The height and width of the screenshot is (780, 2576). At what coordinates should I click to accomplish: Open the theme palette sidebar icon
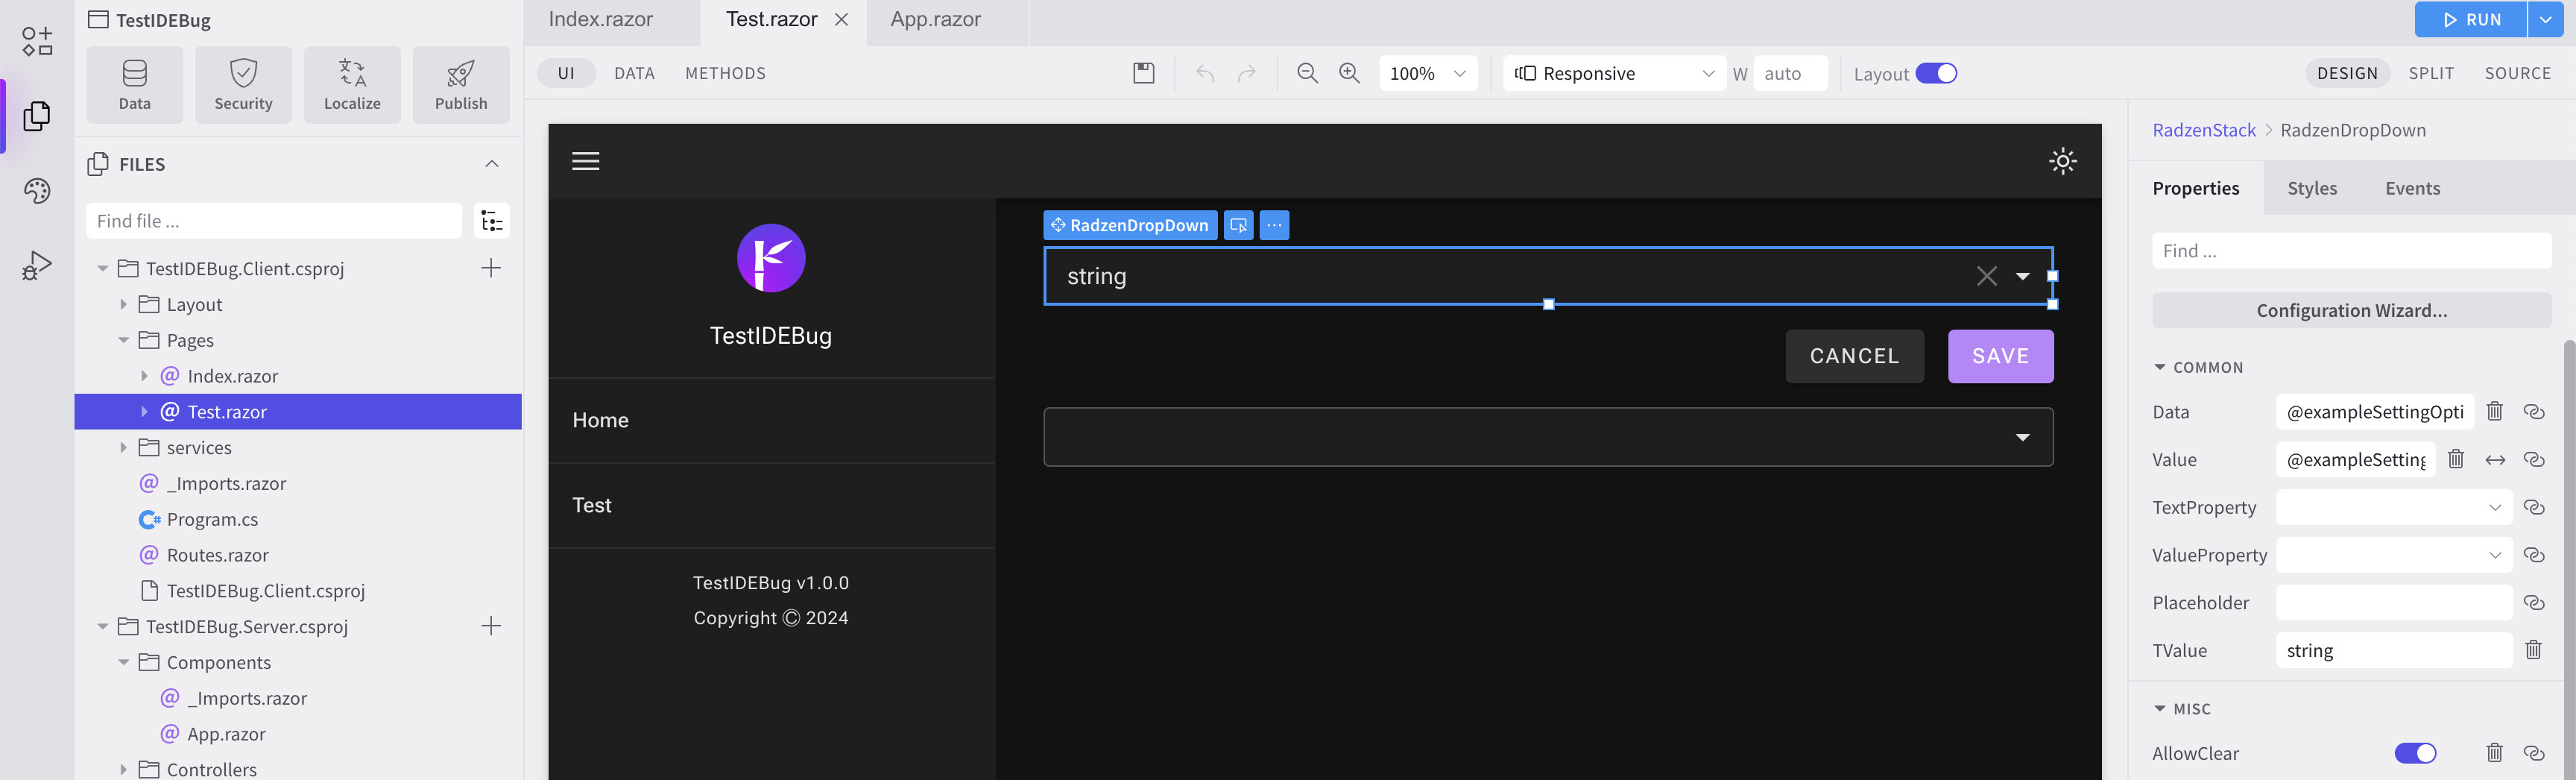pyautogui.click(x=37, y=191)
